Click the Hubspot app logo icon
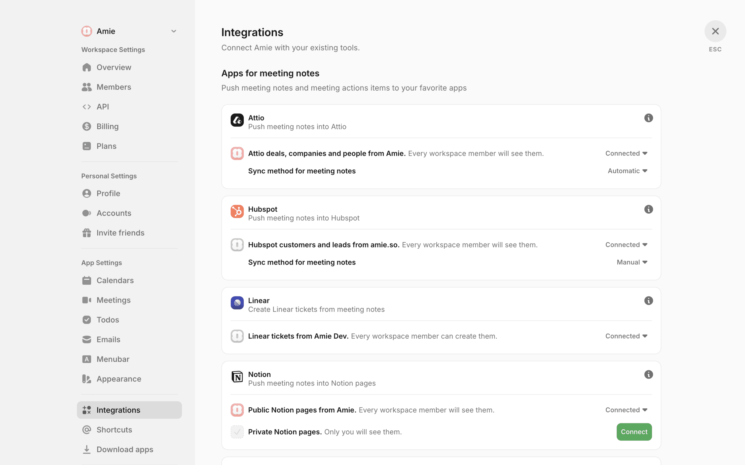 237,211
